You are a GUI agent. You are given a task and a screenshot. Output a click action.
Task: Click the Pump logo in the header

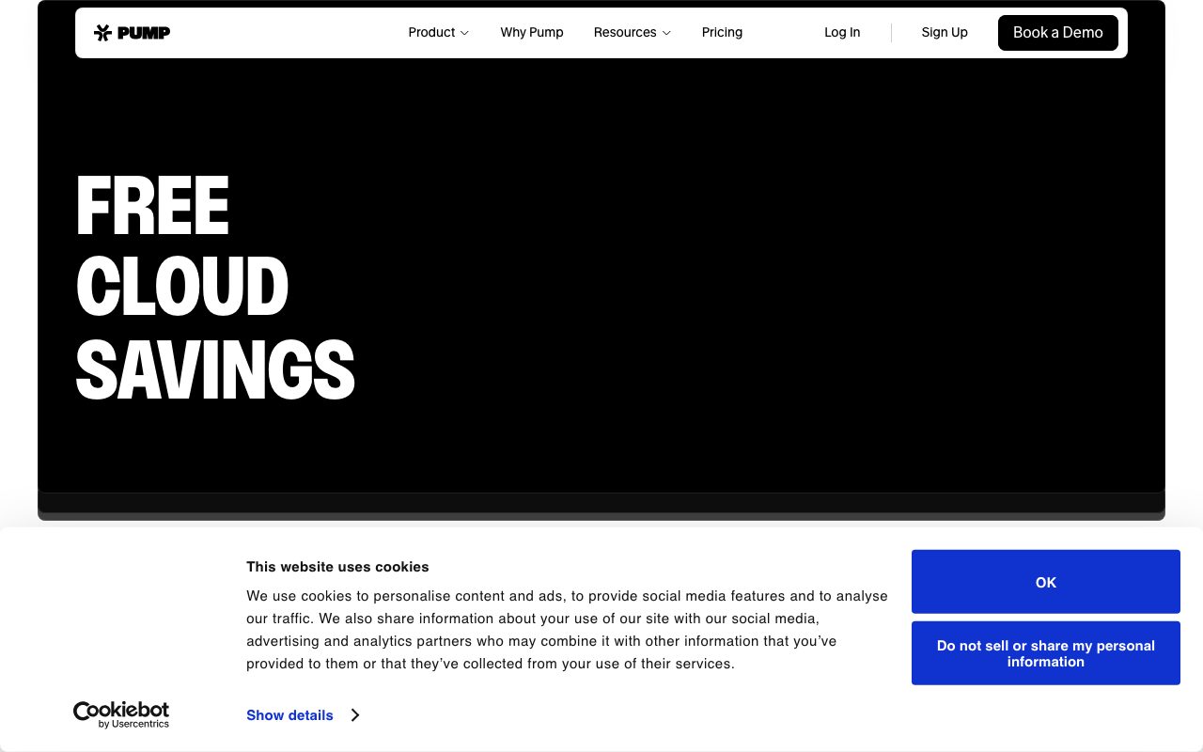pos(132,33)
